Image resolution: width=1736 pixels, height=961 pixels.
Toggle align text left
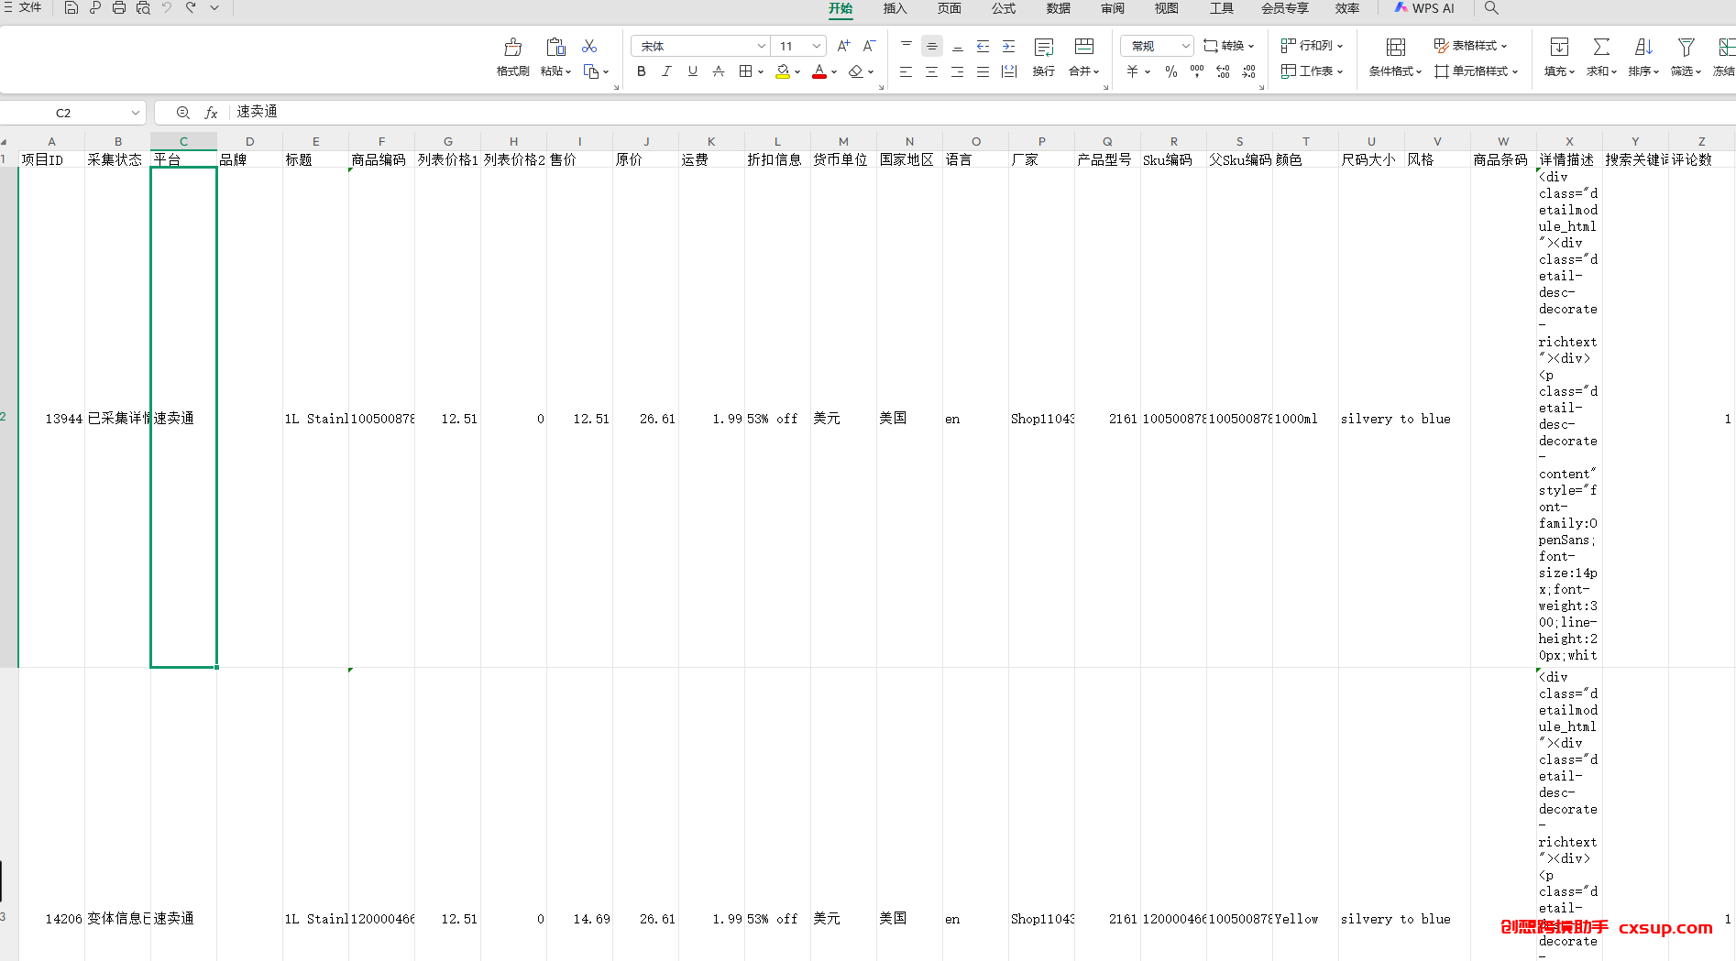pyautogui.click(x=906, y=71)
